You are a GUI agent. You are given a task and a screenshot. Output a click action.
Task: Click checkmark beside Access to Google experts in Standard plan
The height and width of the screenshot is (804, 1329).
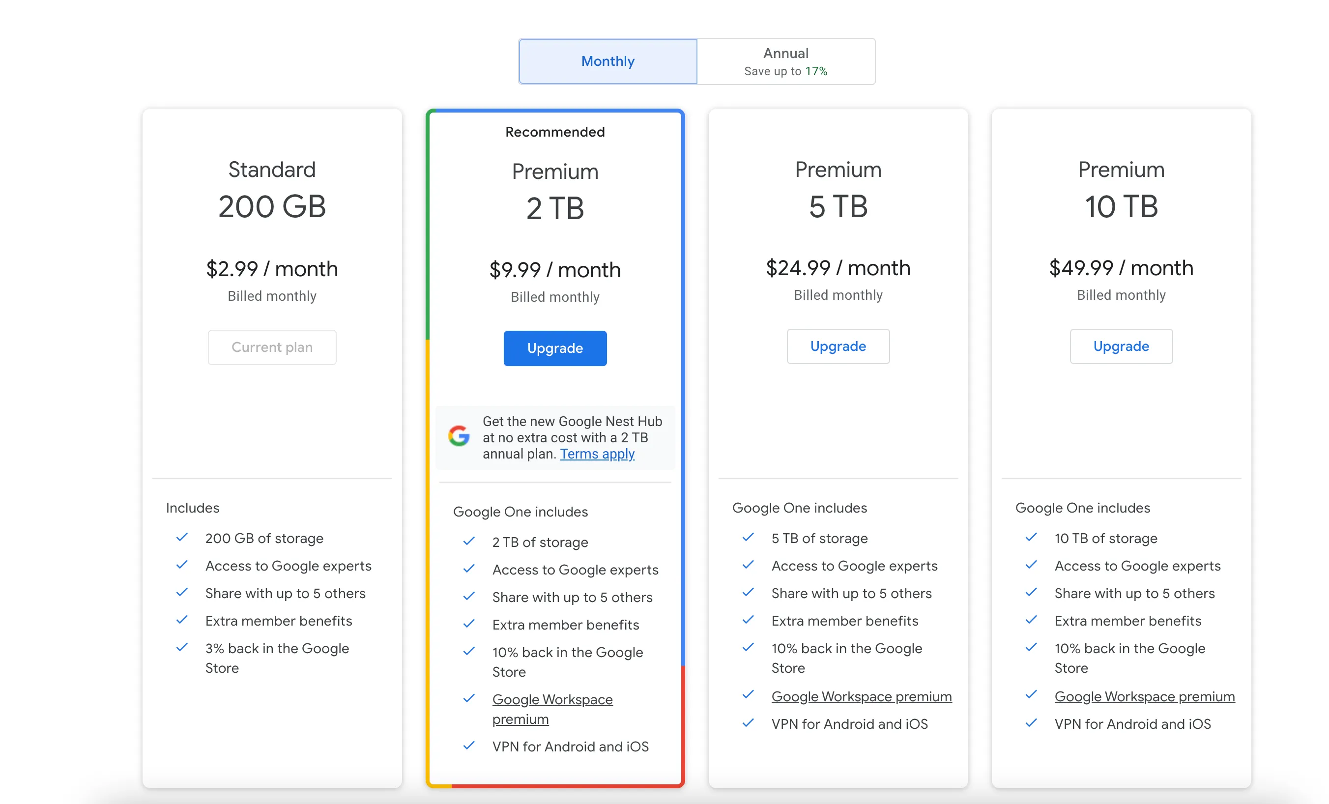click(182, 565)
